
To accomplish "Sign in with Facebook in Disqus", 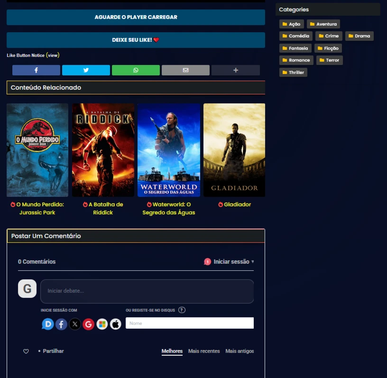I will [62, 324].
